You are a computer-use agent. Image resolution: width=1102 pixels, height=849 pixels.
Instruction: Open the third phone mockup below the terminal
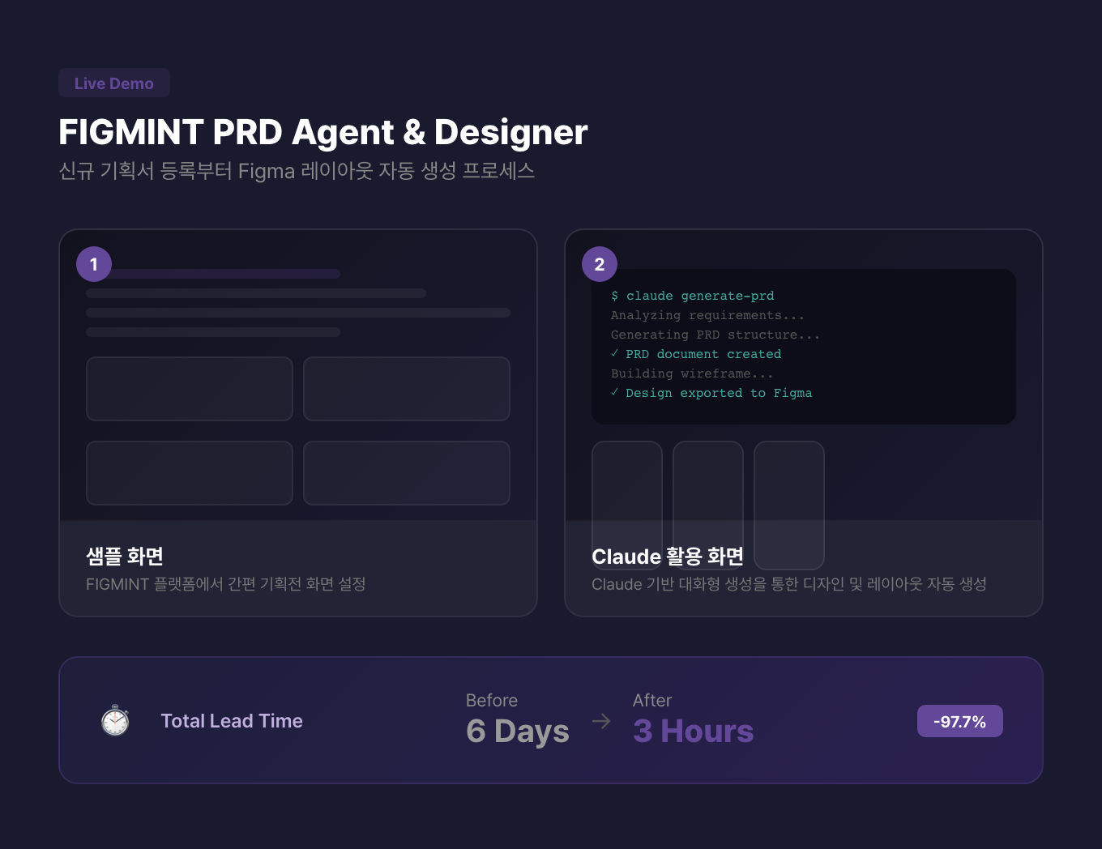pos(789,504)
